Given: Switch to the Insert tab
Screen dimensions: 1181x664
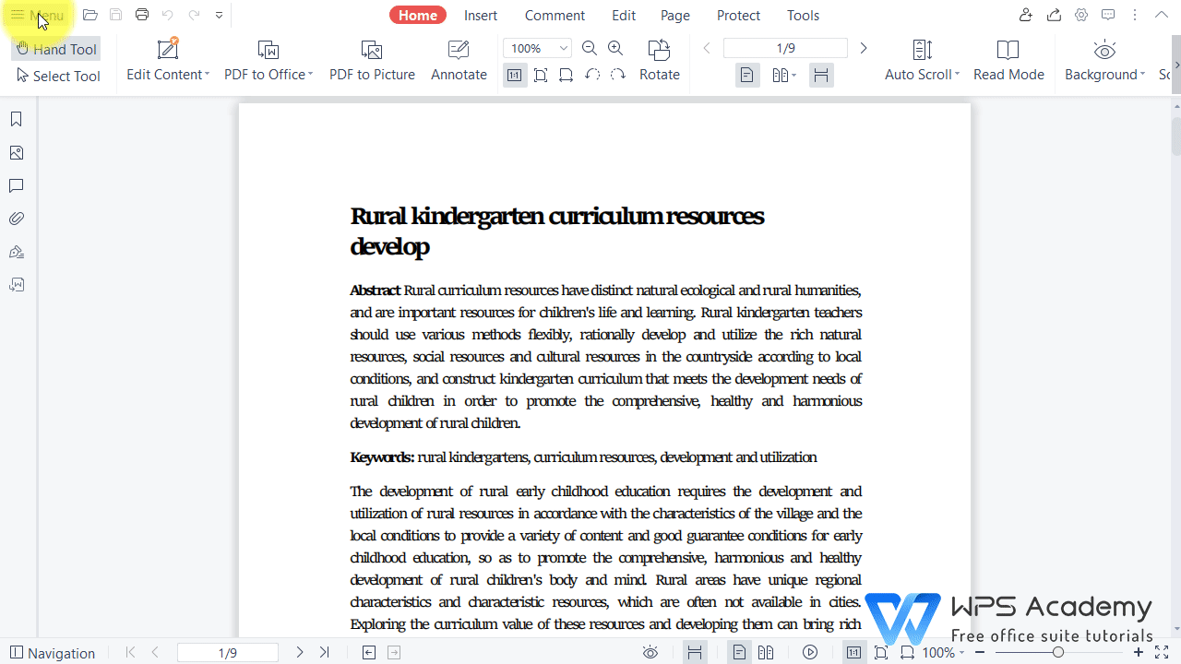Looking at the screenshot, I should [x=481, y=15].
